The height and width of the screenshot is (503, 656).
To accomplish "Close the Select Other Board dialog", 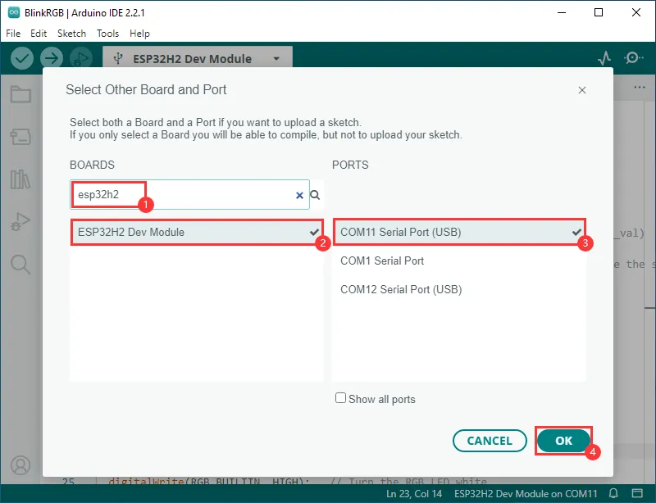I will click(582, 90).
